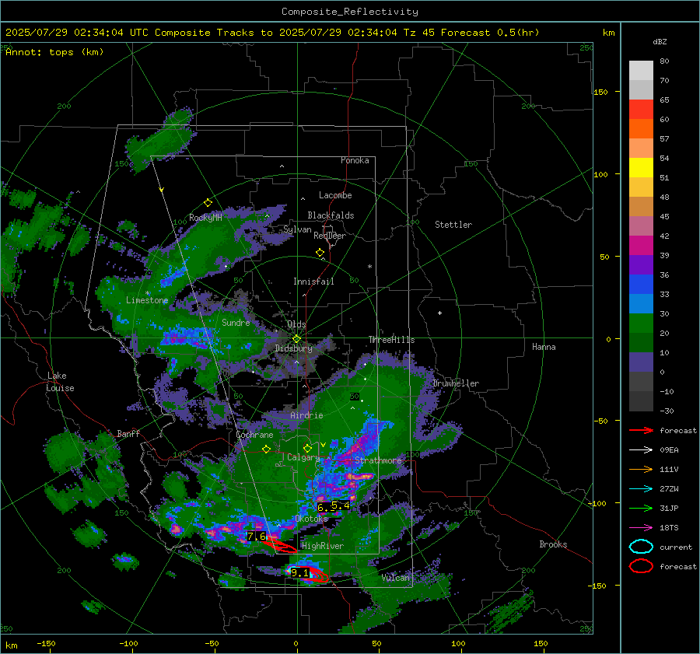Click the ThreeHills label
This screenshot has width=700, height=654.
pyautogui.click(x=391, y=340)
